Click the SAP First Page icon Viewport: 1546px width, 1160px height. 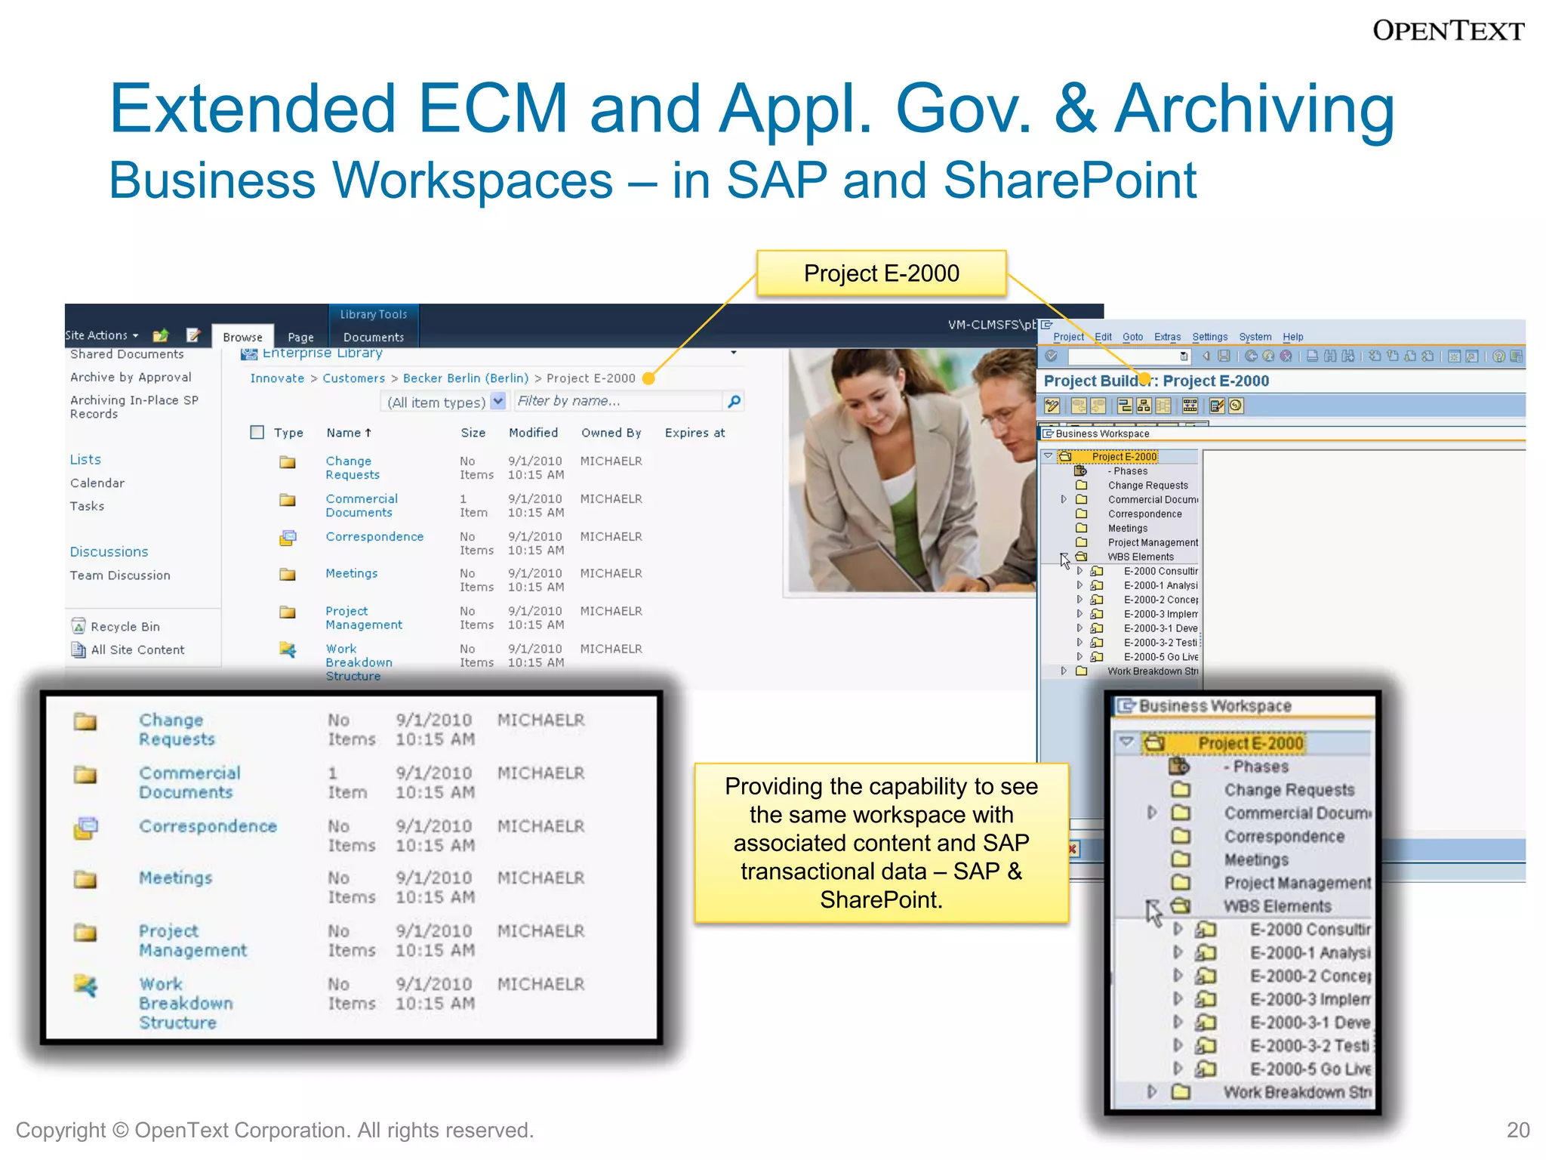point(1375,356)
